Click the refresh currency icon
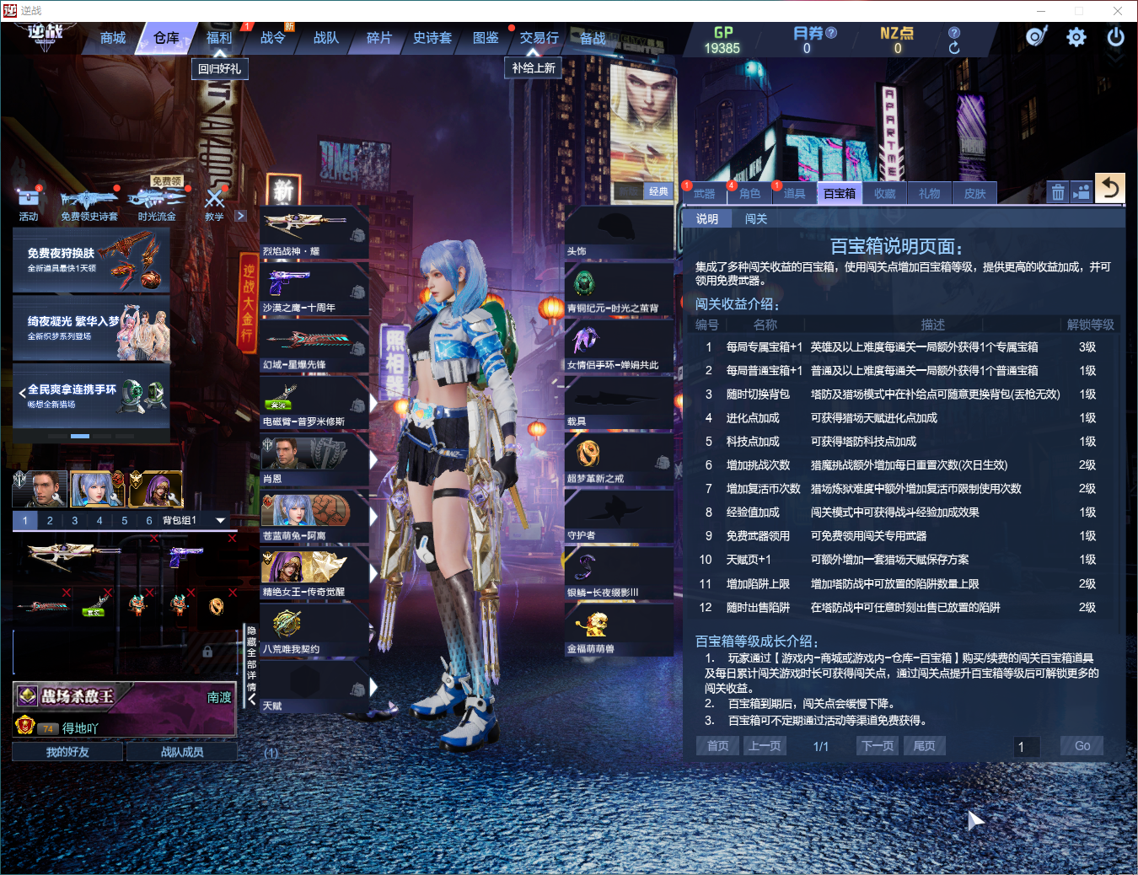 tap(954, 48)
